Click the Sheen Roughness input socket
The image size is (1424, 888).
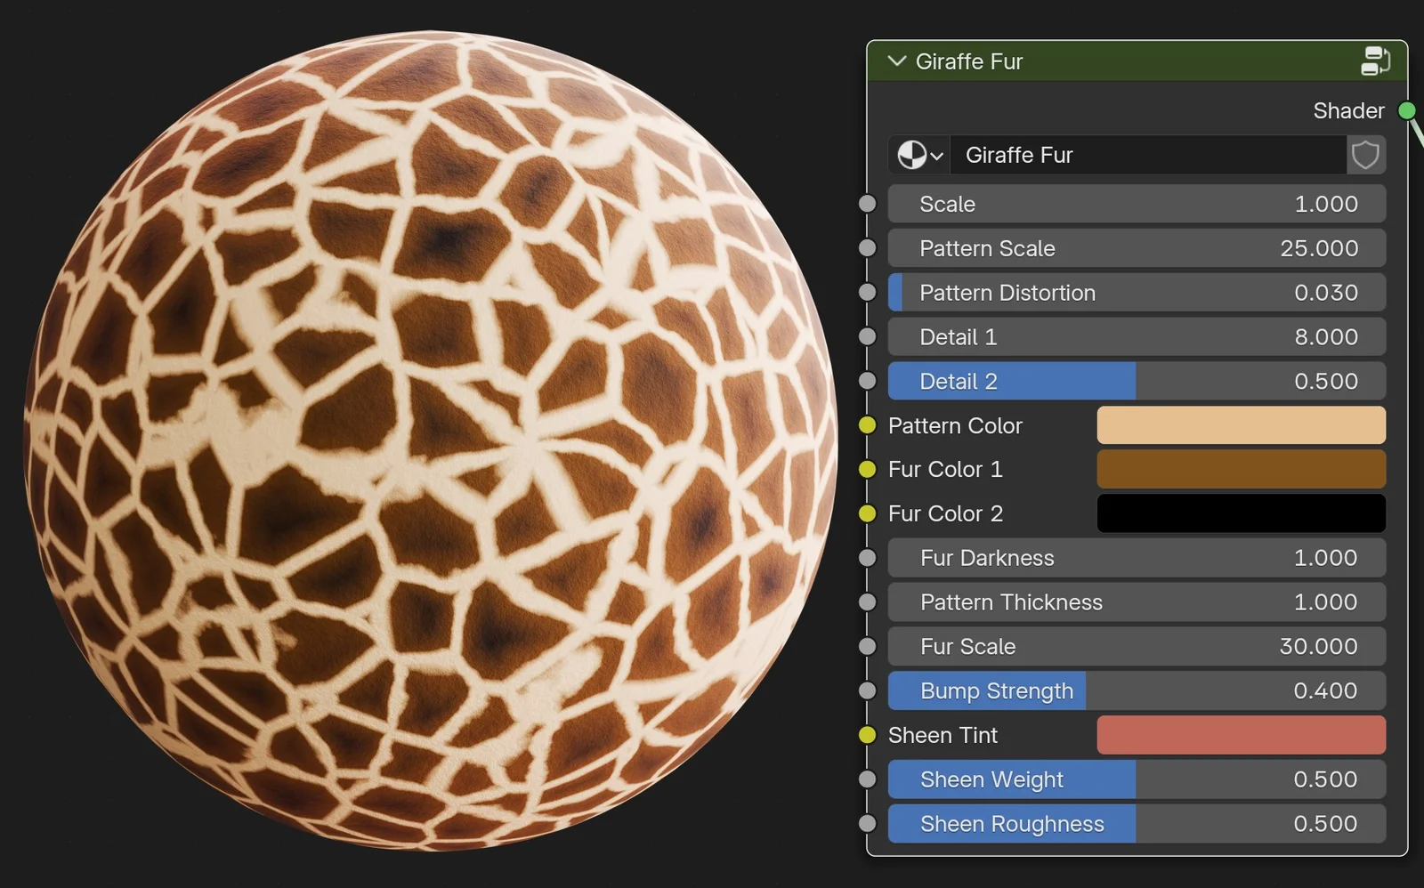pos(867,823)
